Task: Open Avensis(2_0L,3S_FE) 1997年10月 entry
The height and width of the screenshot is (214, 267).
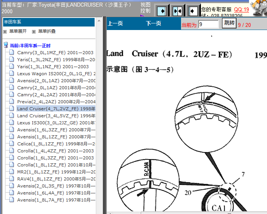Action: pyautogui.click(x=56, y=186)
